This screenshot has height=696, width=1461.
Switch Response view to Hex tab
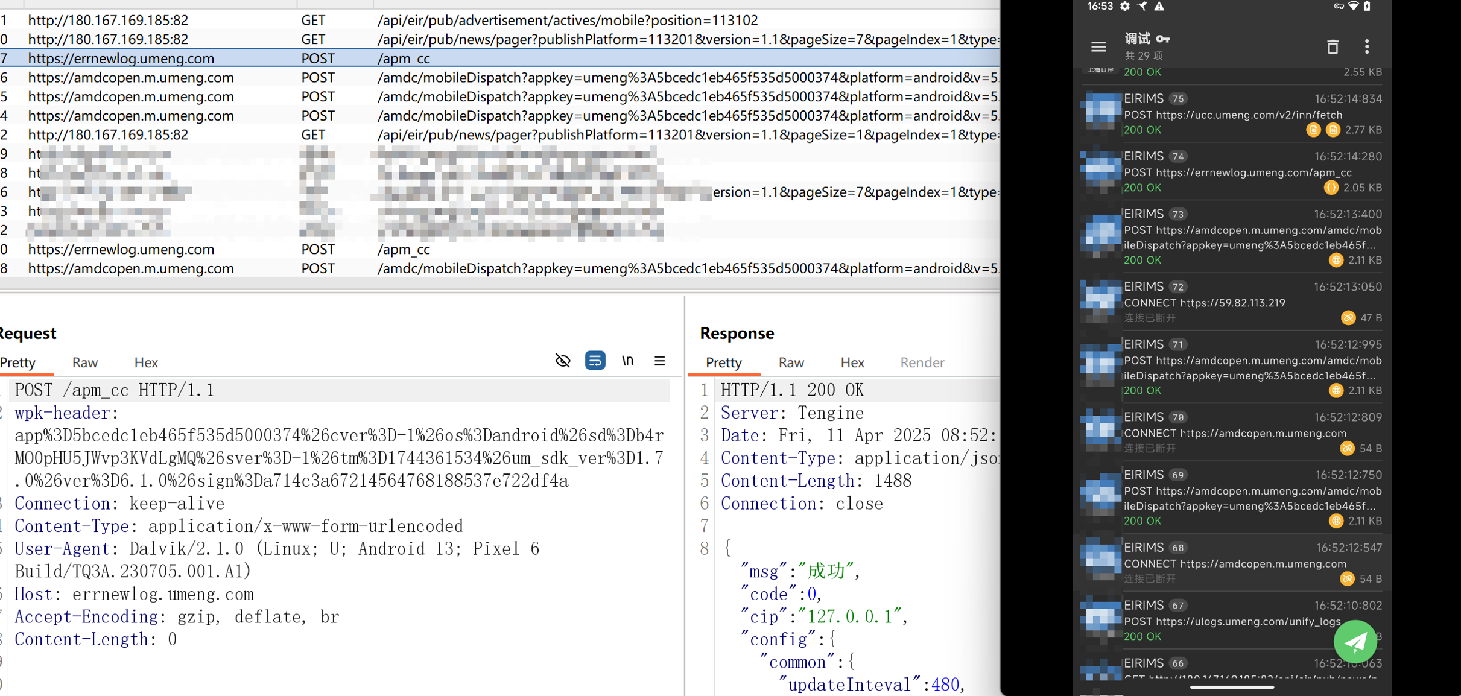coord(852,362)
